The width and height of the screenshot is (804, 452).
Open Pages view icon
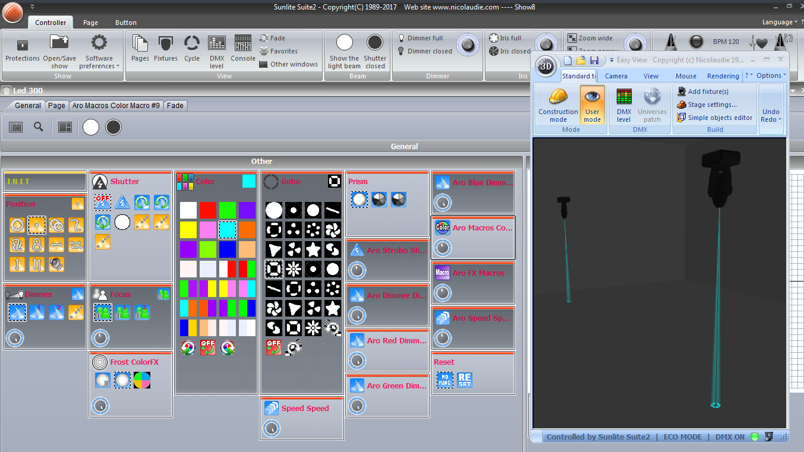click(x=140, y=43)
